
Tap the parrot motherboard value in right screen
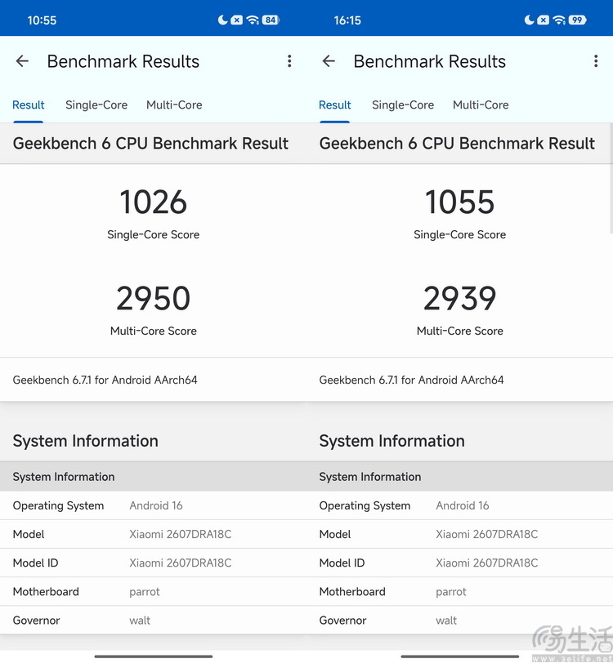point(451,593)
